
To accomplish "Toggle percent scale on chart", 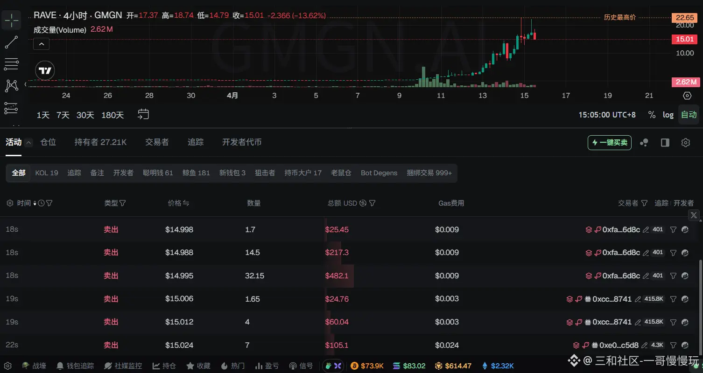I will coord(652,115).
